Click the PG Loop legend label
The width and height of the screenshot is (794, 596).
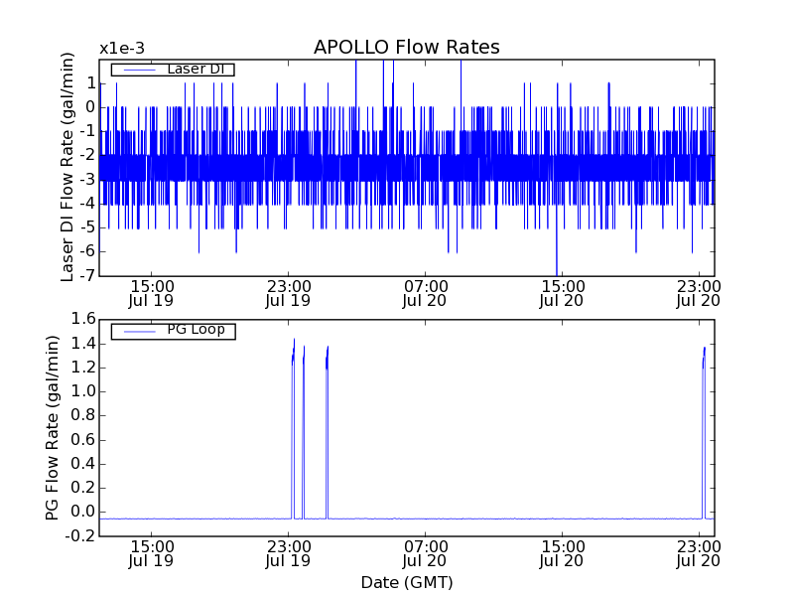point(196,330)
